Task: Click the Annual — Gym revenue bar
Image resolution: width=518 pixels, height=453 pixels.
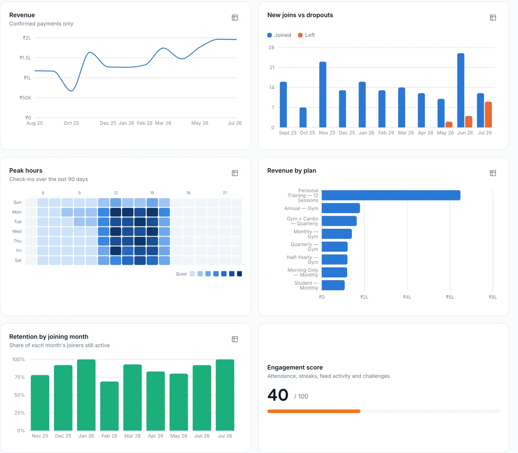Action: 341,208
